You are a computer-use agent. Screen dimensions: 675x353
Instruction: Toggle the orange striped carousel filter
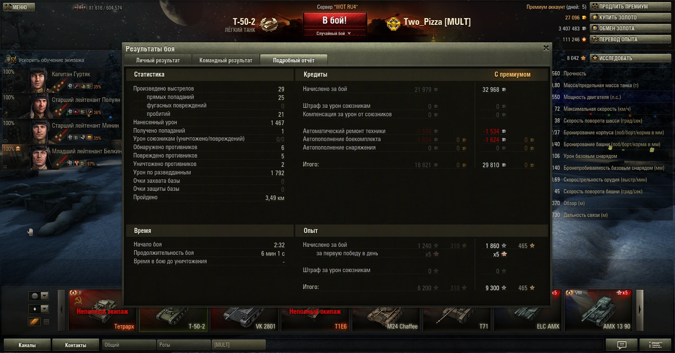pyautogui.click(x=34, y=322)
